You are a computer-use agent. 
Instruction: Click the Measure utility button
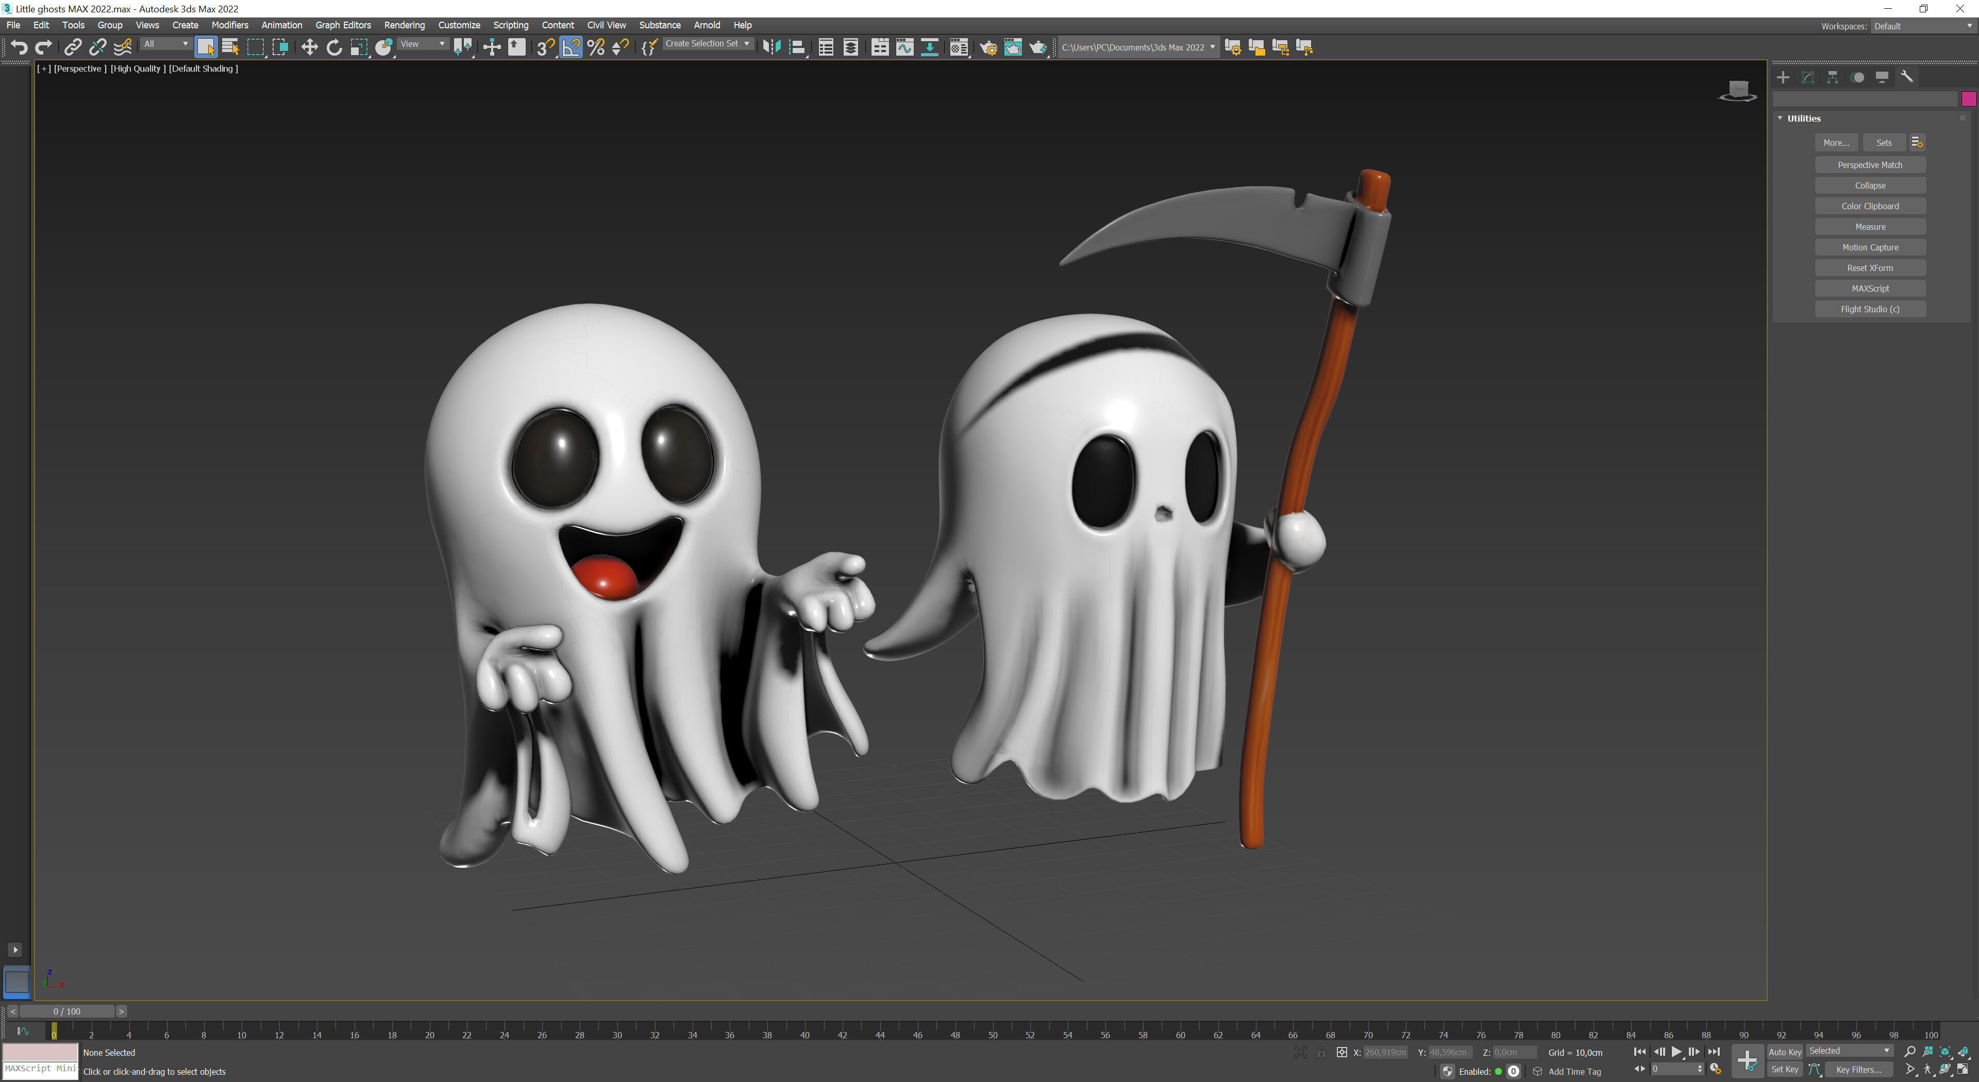[1870, 227]
